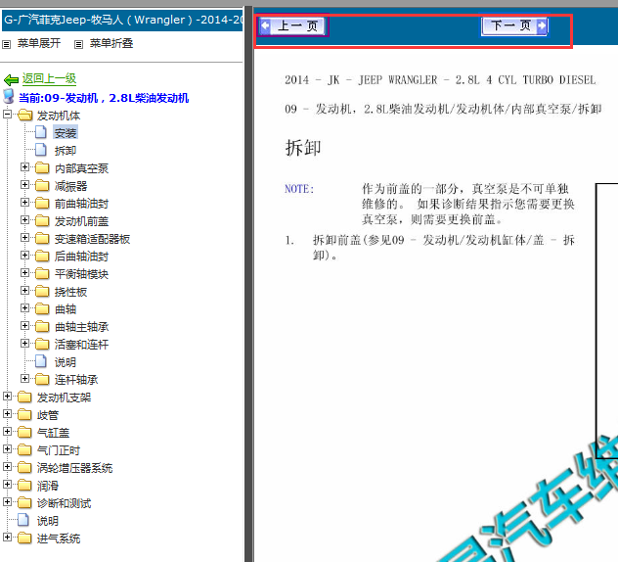Click the 拆卸 heading in the content pane
Screen dimensions: 618x562
point(303,149)
